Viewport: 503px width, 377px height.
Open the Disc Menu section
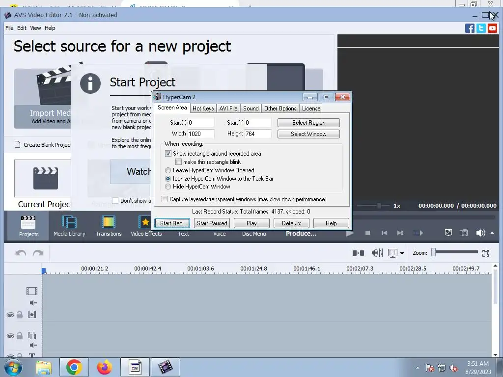[254, 233]
